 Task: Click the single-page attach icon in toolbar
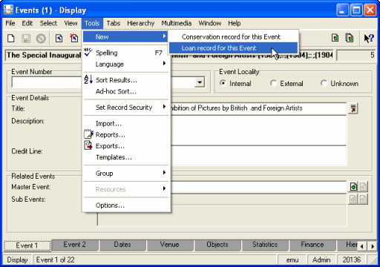(x=335, y=38)
